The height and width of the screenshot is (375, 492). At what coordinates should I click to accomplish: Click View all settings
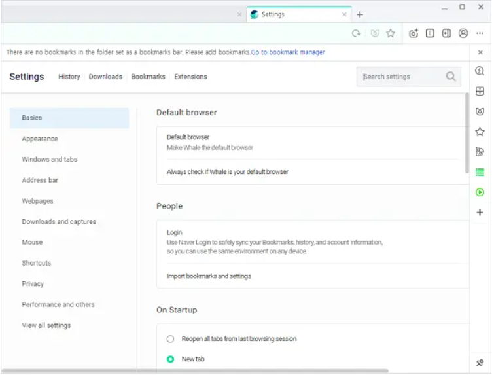point(46,325)
